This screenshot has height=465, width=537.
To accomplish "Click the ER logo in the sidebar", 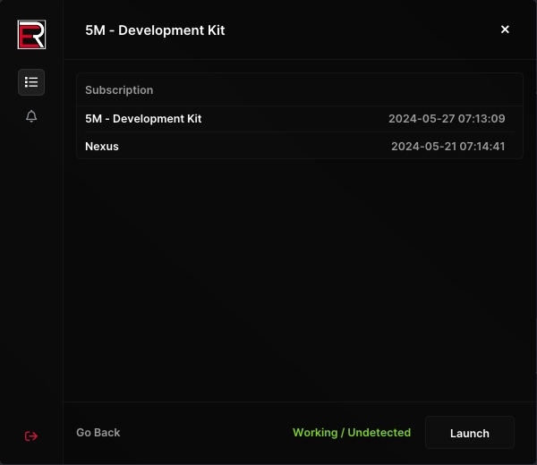I will 31,34.
